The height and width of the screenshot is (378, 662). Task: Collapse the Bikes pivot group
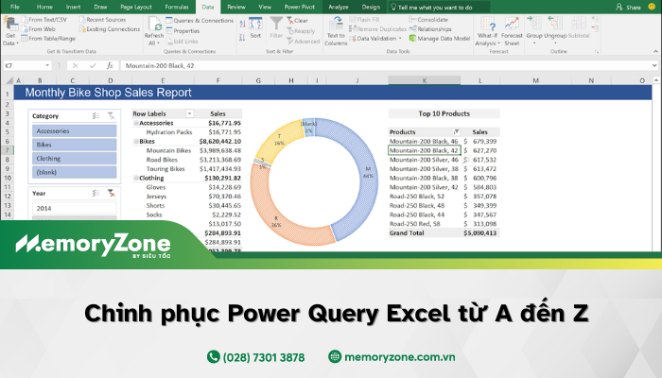tap(136, 142)
